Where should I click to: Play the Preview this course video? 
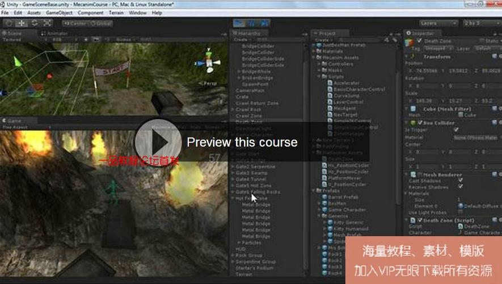(158, 142)
